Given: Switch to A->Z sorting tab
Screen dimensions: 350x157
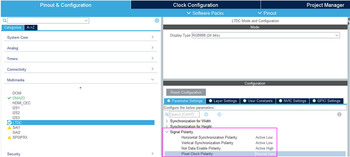Looking at the screenshot, I should click(32, 27).
